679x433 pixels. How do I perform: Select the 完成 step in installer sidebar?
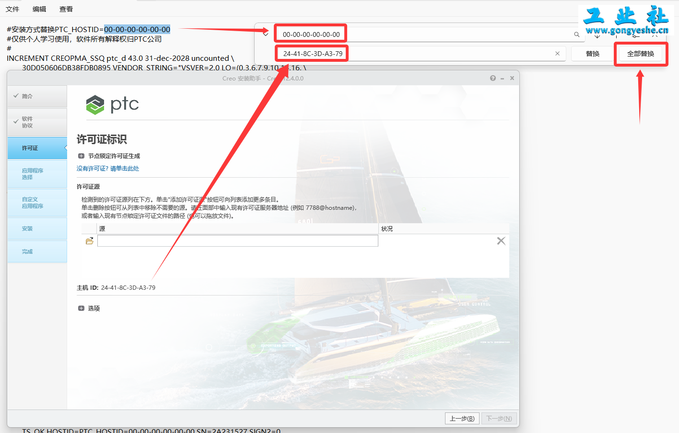(x=37, y=251)
